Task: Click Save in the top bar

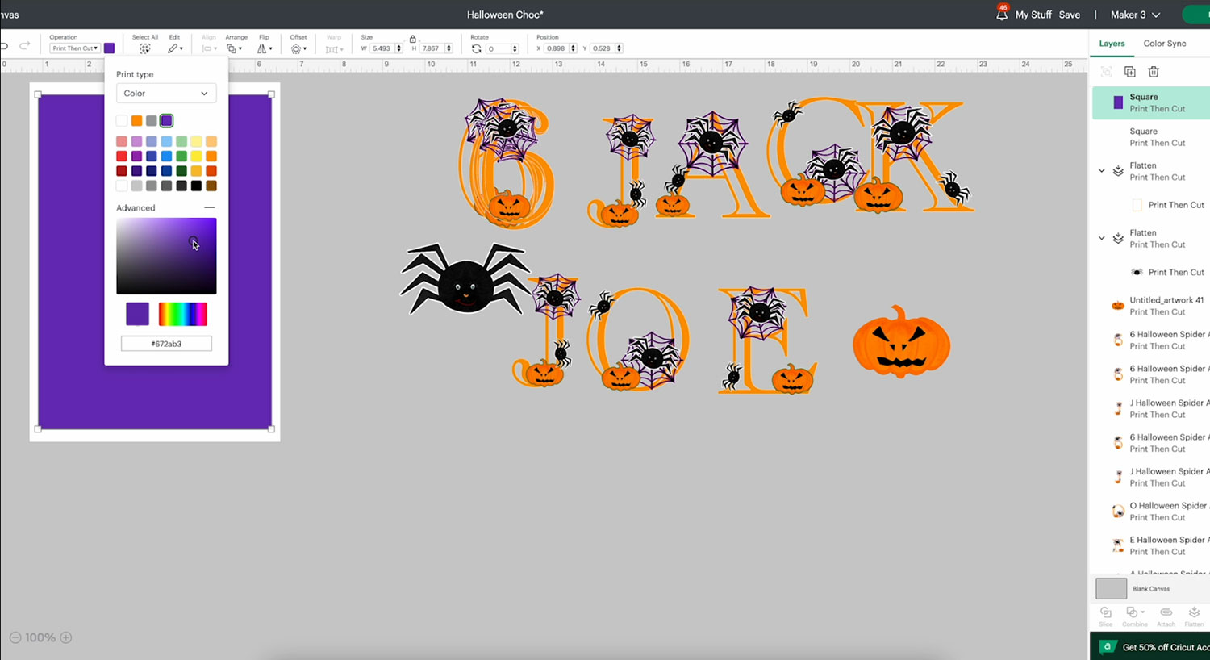Action: pos(1069,15)
